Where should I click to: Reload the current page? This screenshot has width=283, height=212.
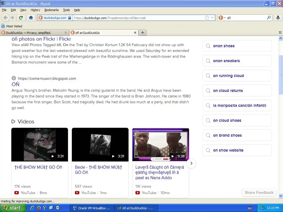point(21,18)
